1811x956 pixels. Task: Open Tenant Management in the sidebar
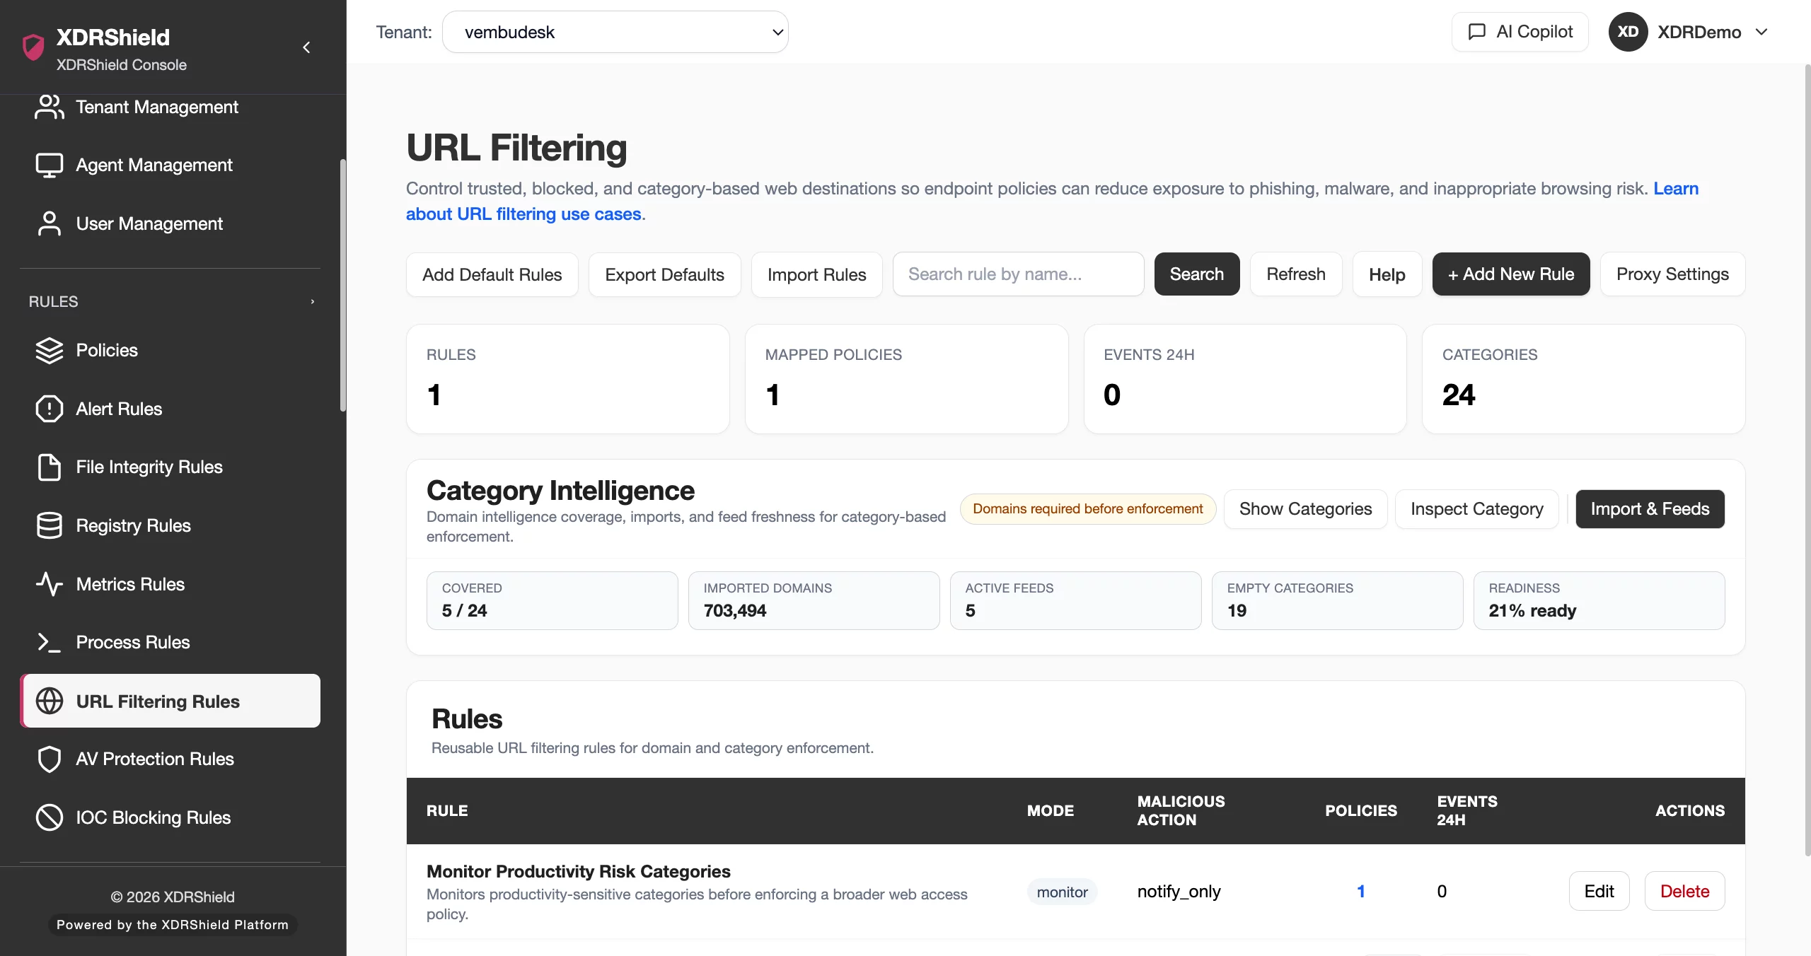(x=170, y=107)
